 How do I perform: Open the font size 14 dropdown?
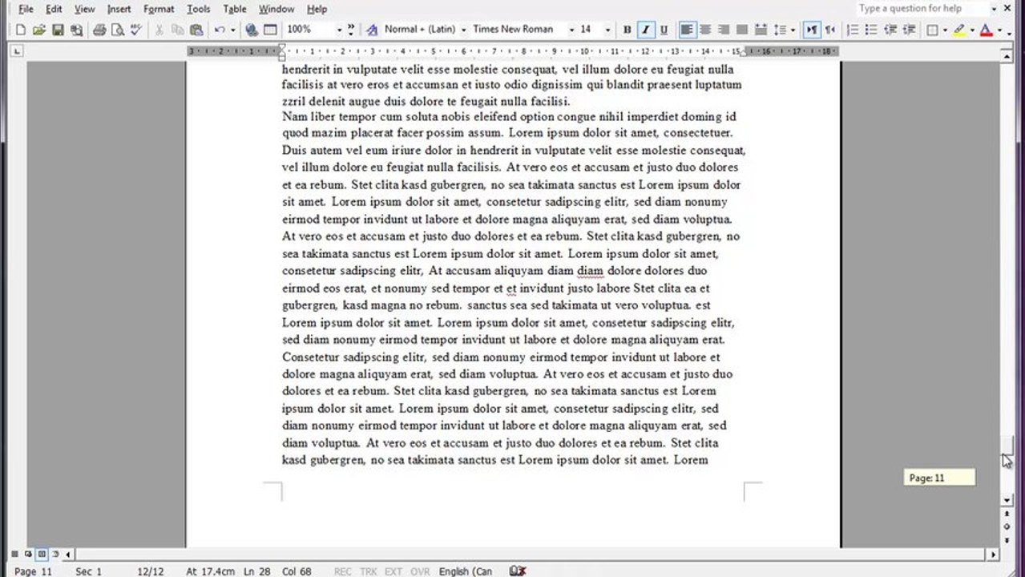[x=607, y=30]
